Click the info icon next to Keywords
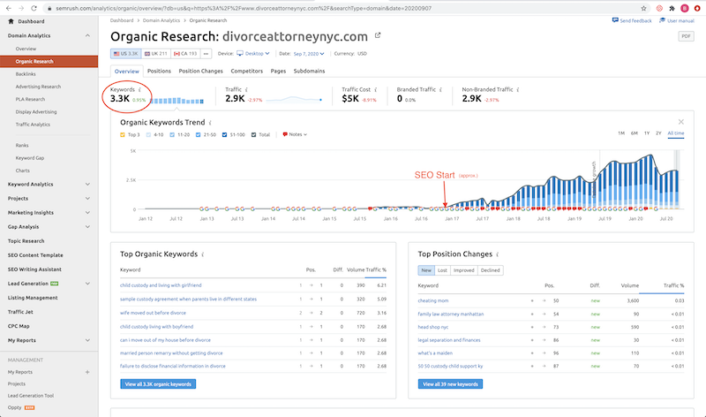Screen dimensions: 706x417 139,90
